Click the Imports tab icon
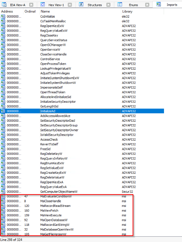This screenshot has width=182, height=242. click(x=158, y=5)
